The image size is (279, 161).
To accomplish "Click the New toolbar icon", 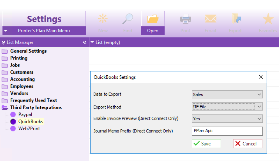I will tap(103, 18).
